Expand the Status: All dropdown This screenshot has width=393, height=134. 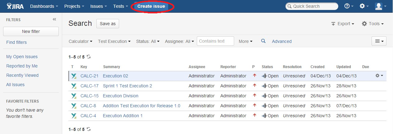[x=148, y=41]
